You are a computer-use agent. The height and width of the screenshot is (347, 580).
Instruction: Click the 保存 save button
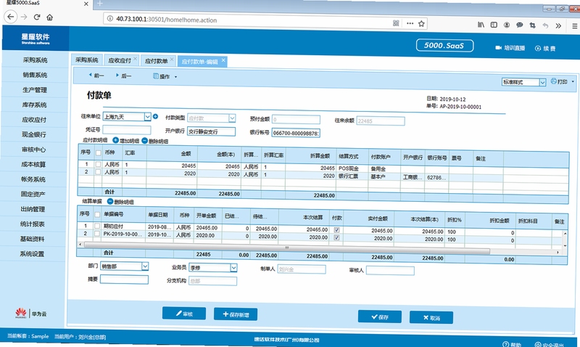[x=379, y=317]
